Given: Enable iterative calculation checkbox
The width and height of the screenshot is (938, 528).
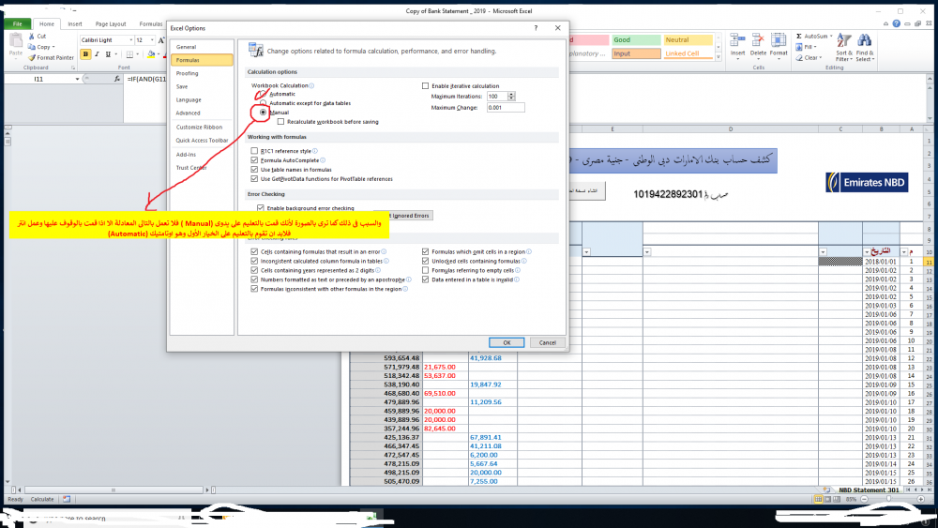Looking at the screenshot, I should coord(425,85).
